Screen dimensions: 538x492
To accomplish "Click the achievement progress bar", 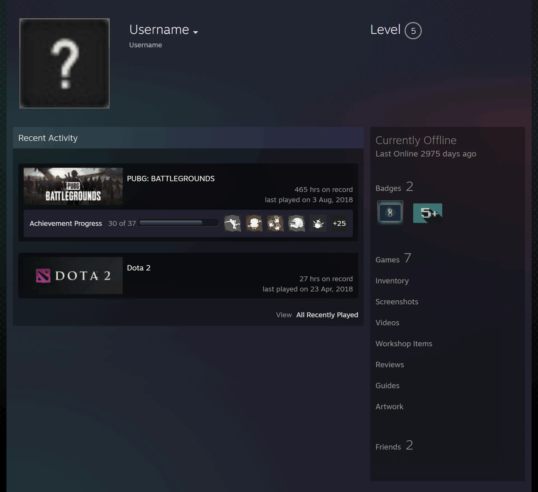I will coord(178,223).
